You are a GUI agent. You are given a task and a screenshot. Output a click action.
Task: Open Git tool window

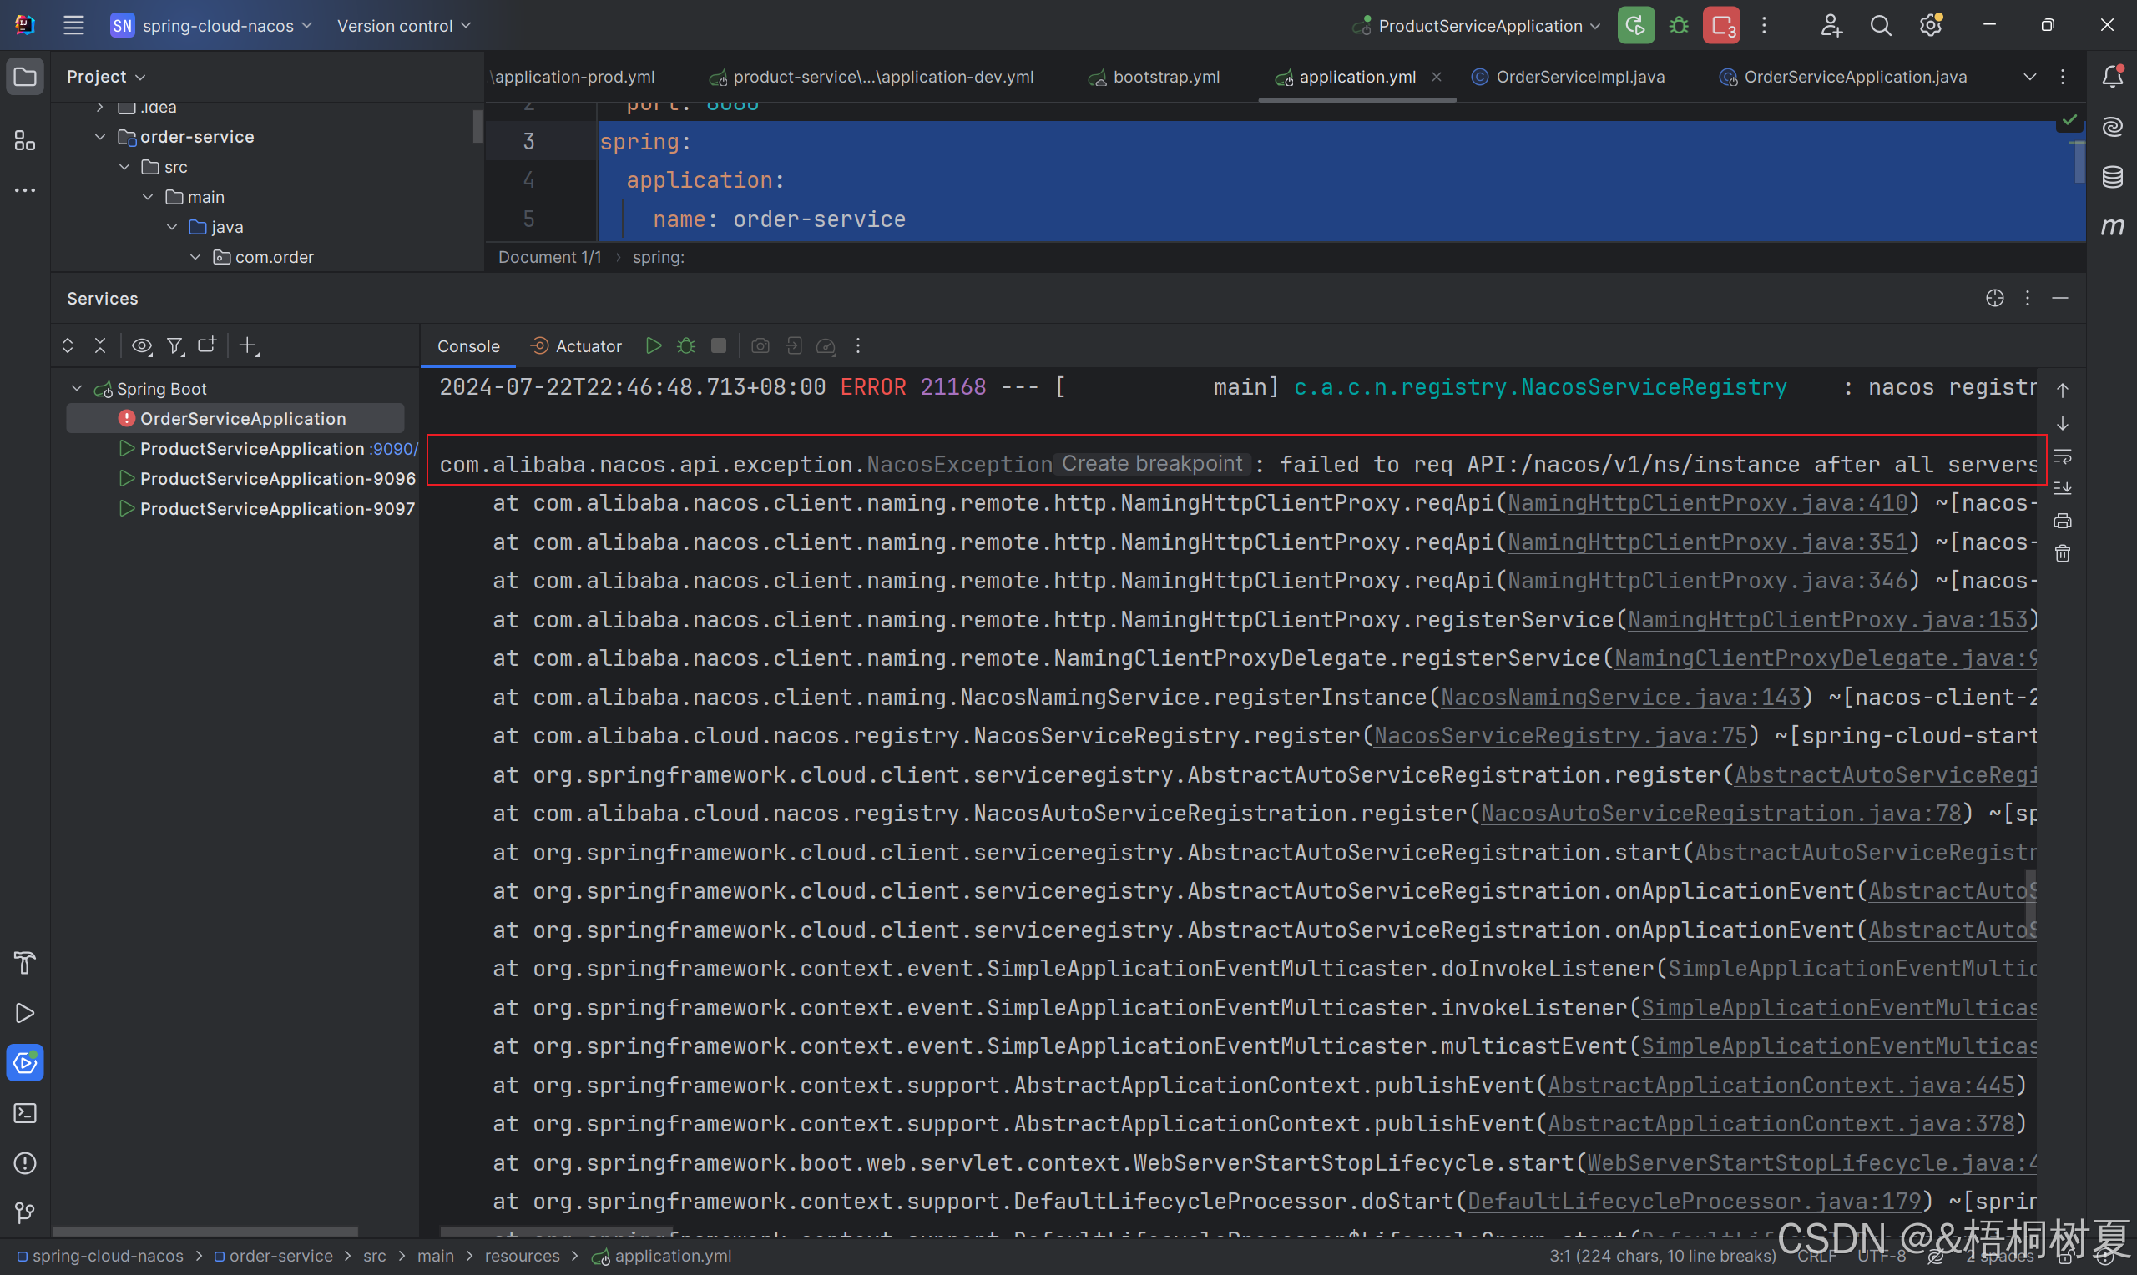(x=25, y=1213)
